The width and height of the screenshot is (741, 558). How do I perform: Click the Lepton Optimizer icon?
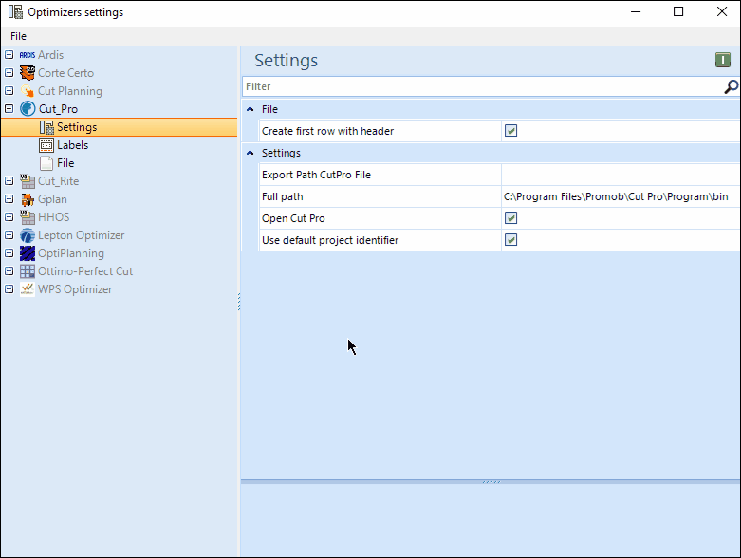click(28, 235)
